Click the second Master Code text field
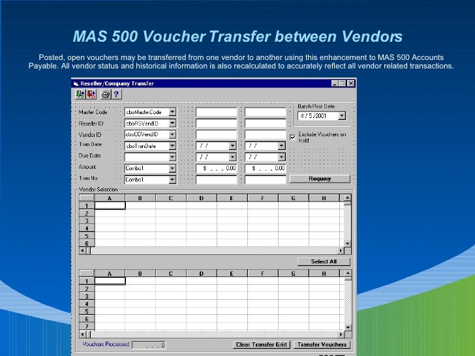 [x=266, y=112]
